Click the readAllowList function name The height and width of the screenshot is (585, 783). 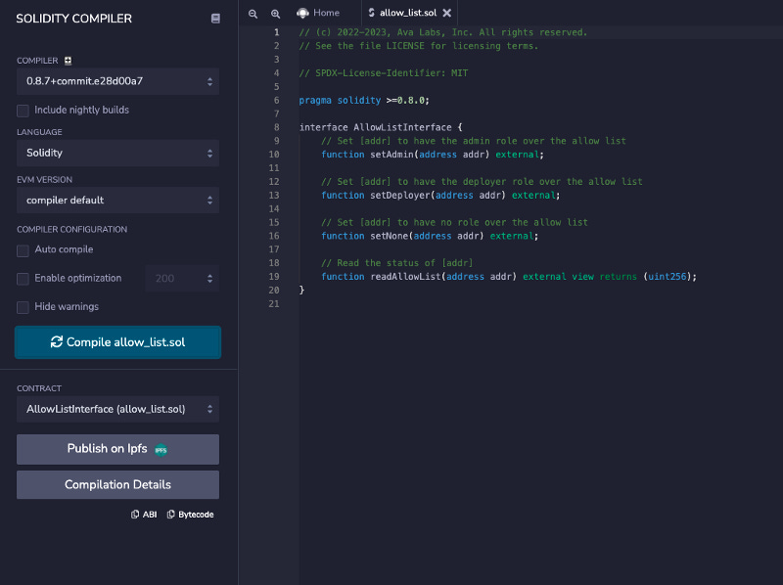[x=405, y=277]
